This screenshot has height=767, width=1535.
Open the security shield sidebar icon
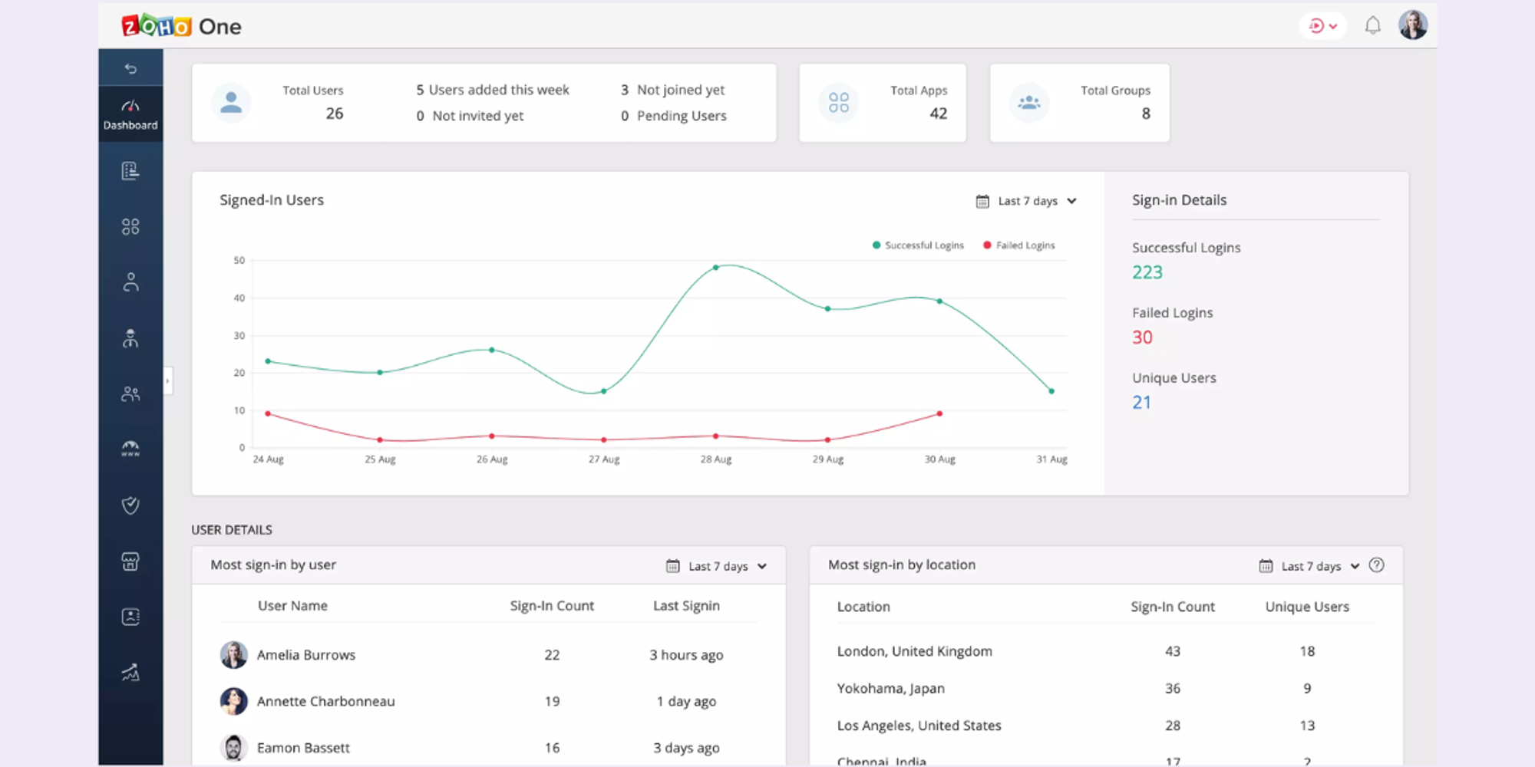point(130,505)
